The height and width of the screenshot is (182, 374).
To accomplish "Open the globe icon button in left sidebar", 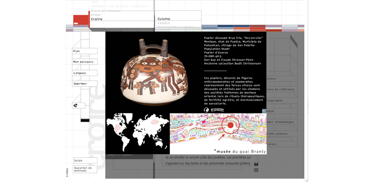I will (x=79, y=106).
